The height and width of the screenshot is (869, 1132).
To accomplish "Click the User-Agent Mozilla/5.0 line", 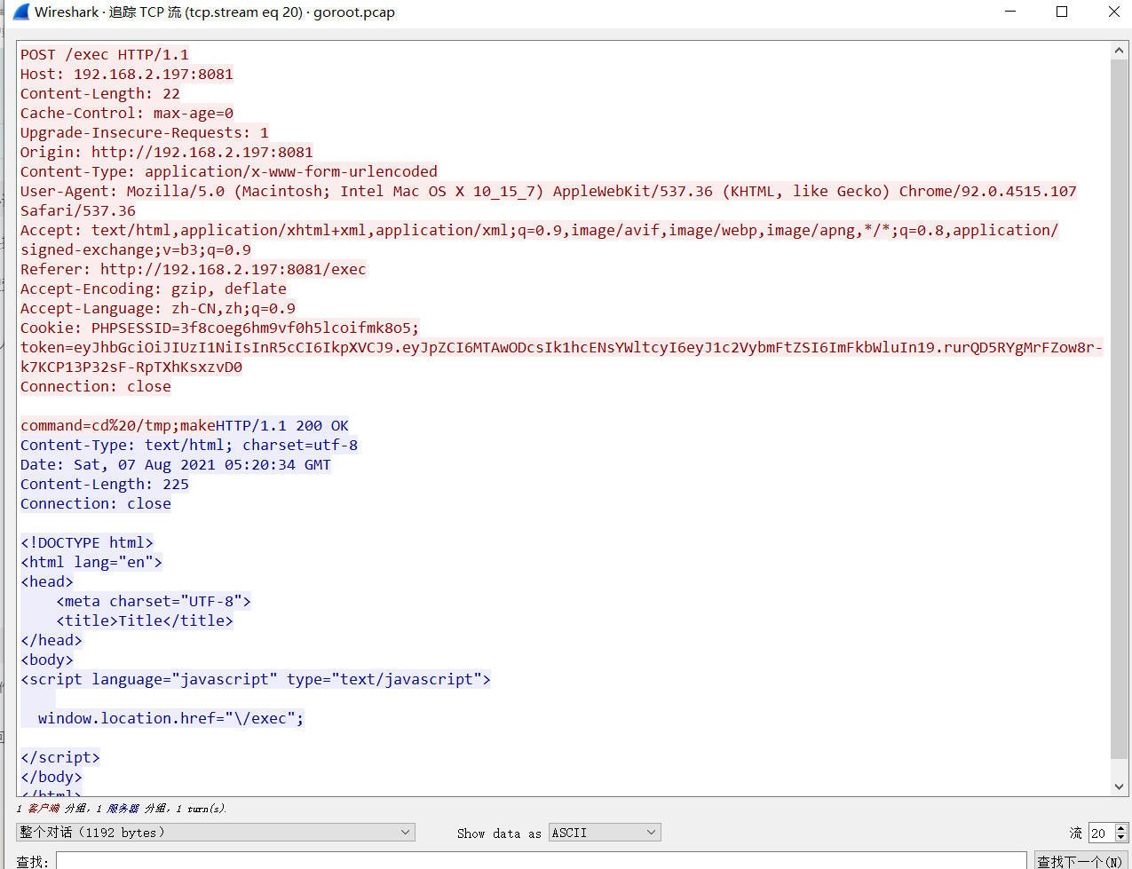I will point(549,191).
